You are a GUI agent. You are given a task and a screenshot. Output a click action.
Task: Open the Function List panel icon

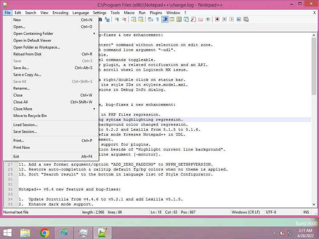(x=193, y=19)
